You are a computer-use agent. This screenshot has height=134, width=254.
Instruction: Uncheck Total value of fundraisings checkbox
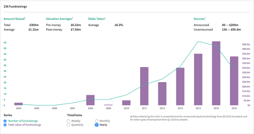click(5, 125)
